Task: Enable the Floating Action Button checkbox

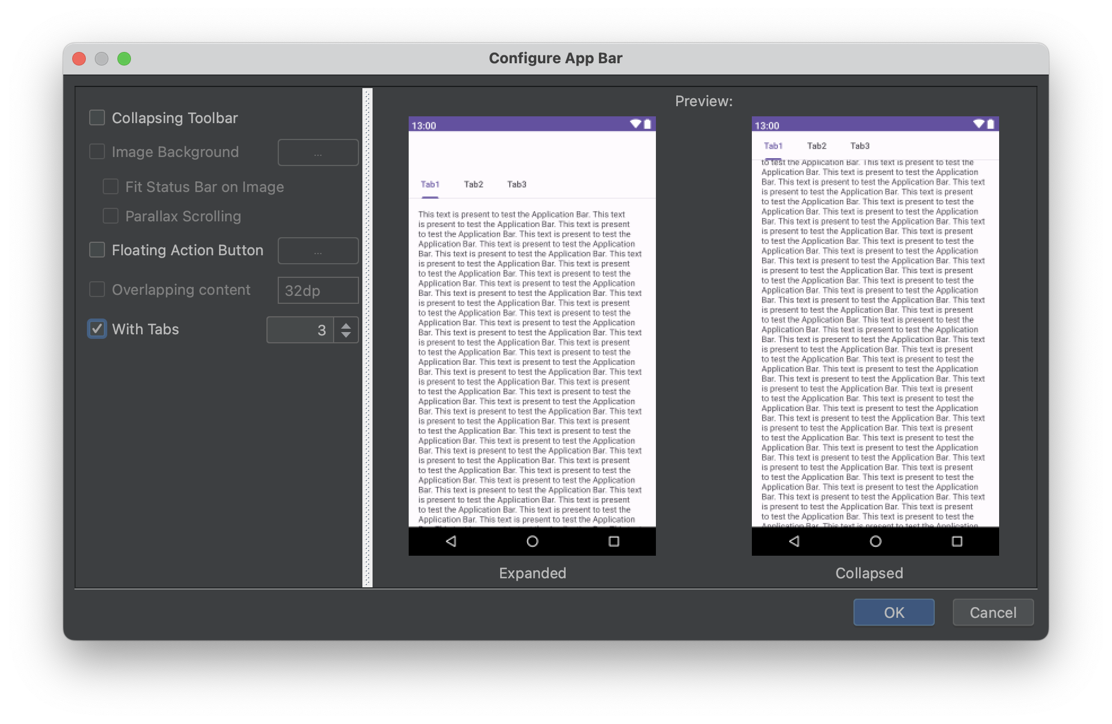Action: coord(97,250)
